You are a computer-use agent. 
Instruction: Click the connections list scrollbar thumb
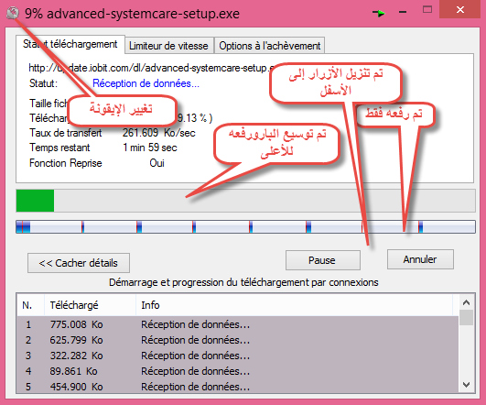[466, 317]
